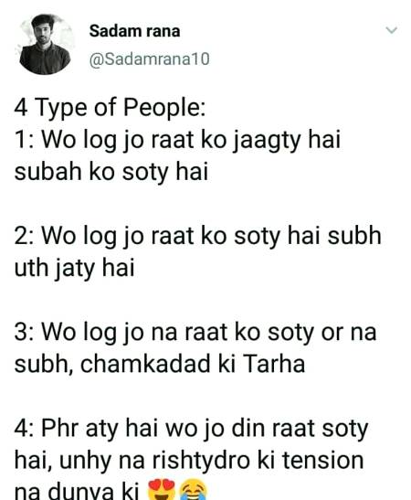This screenshot has height=500, width=411.
Task: Click the numeral '4:' of fourth item
Action: coord(24,429)
